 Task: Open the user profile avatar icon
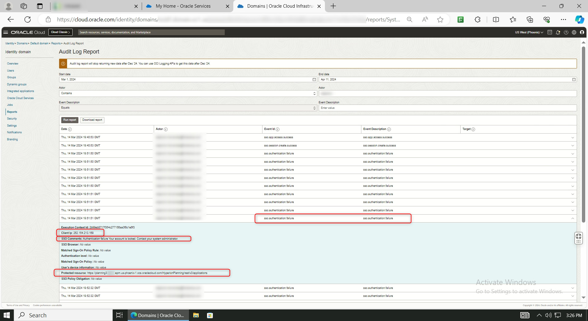pos(582,32)
